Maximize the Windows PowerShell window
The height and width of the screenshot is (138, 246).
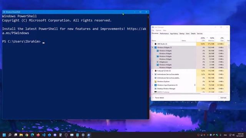pyautogui.click(x=140, y=12)
